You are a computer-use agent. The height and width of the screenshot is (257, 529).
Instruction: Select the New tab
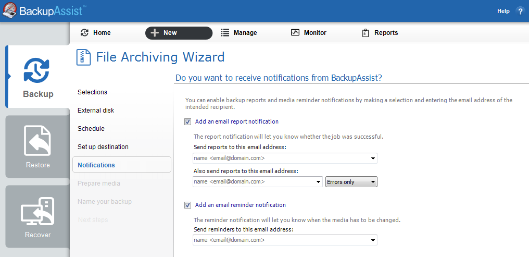(x=179, y=33)
